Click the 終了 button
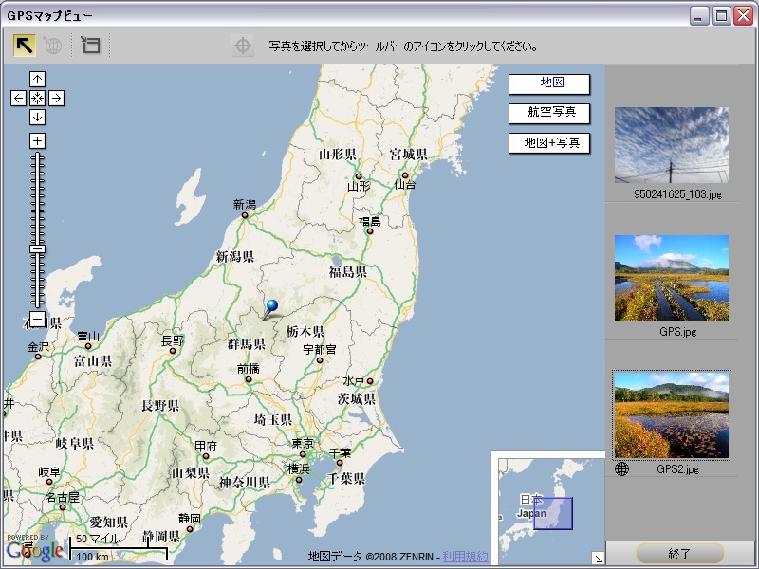759x569 pixels. tap(679, 553)
